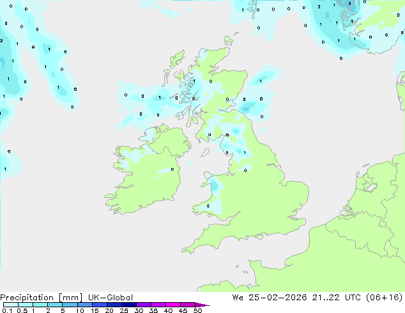The width and height of the screenshot is (405, 313).
Task: Click the "0.1" legend scale label
Action: (7, 310)
